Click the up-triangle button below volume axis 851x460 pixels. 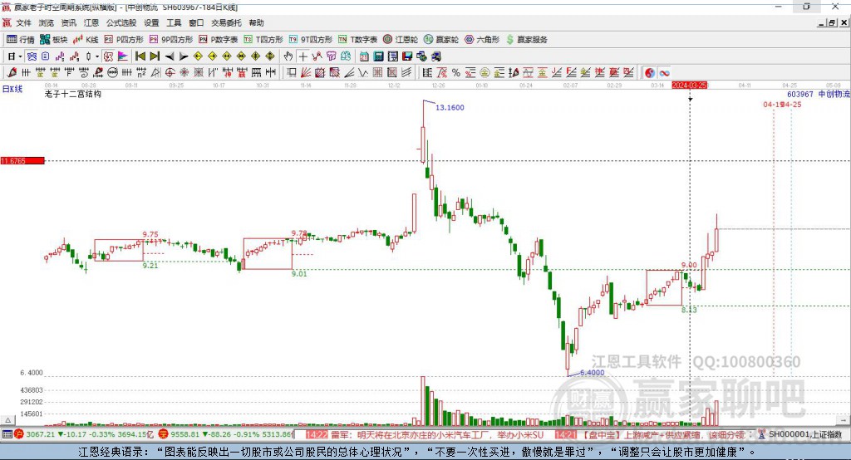click(x=7, y=420)
